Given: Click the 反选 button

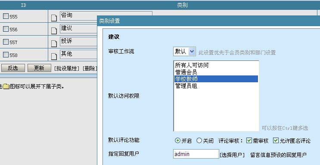Looking at the screenshot, I should [13, 68].
